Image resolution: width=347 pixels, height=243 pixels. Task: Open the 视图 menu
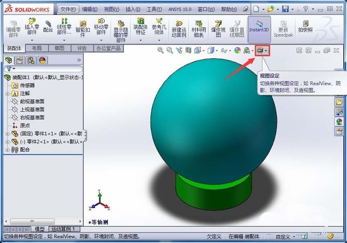coord(111,9)
